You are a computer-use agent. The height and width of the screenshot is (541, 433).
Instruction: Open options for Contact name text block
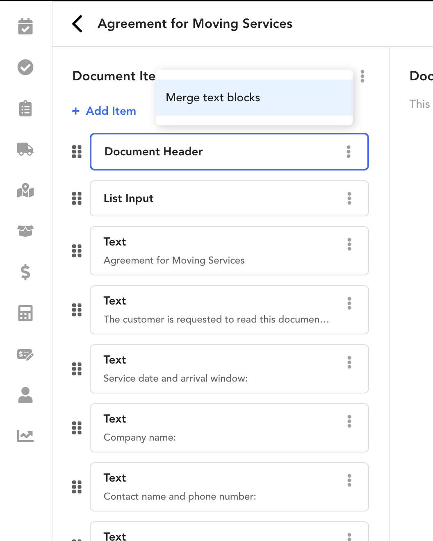coord(349,480)
